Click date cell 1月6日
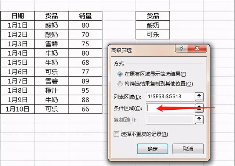Viewport: 235px width, 166px height. click(18, 72)
